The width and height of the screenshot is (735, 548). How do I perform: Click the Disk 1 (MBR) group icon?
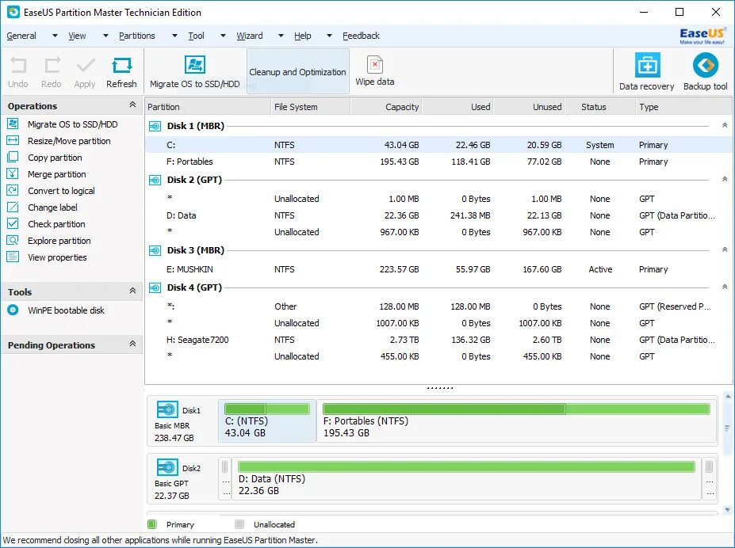(155, 127)
